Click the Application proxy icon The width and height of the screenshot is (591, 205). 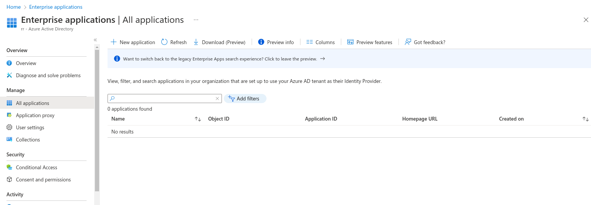coord(10,115)
